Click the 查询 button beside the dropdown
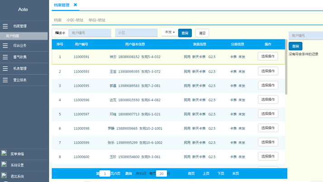Screen dimensions: 323x182 pos(185,33)
